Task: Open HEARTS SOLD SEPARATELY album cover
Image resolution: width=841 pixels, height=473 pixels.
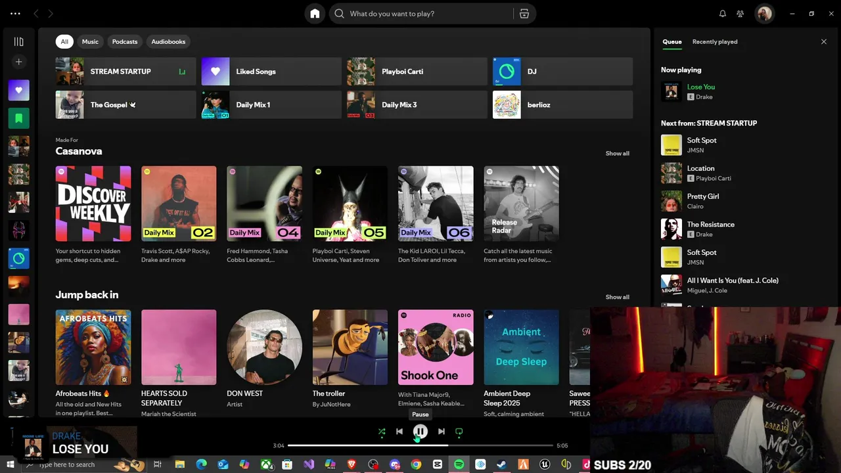Action: 179,348
